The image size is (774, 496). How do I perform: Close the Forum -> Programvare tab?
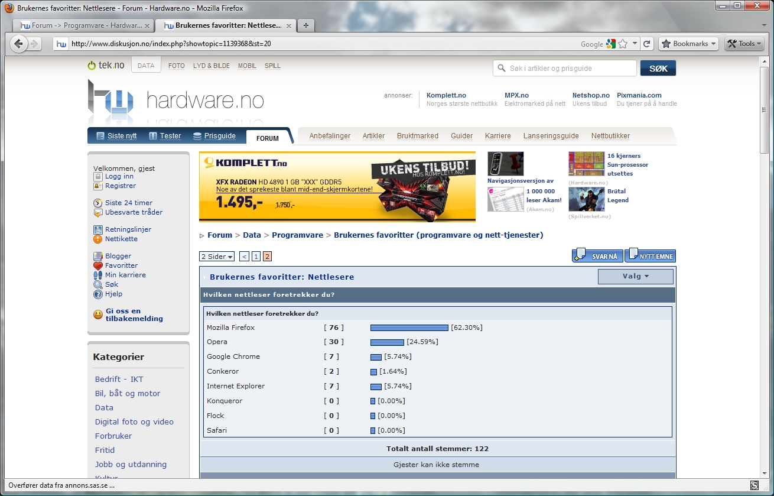(147, 25)
